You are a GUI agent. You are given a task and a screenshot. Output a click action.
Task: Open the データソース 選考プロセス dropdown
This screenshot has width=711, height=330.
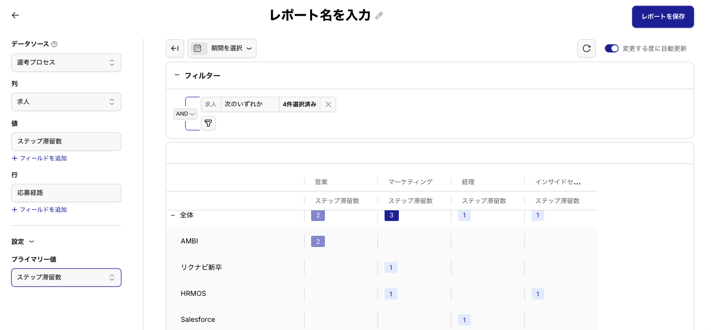click(x=66, y=63)
